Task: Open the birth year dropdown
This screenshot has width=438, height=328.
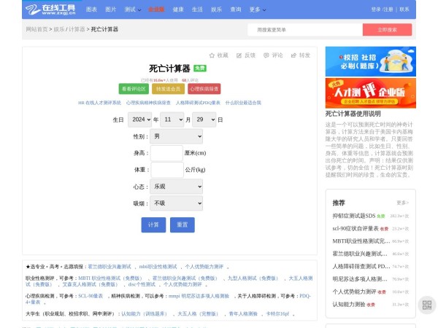Action: [x=139, y=120]
